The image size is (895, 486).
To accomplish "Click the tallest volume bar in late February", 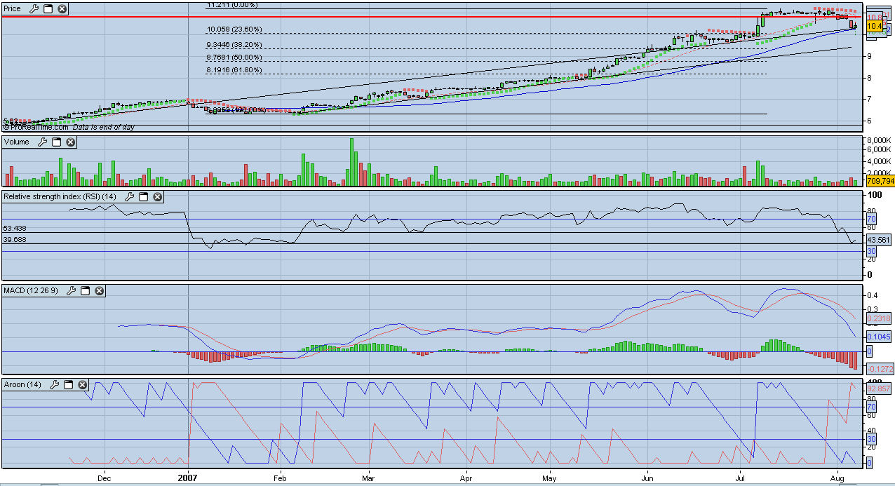I will point(351,162).
